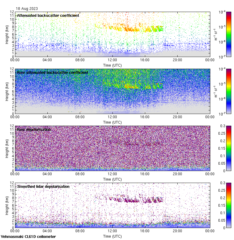The width and height of the screenshot is (234, 240).
Task: Click the 16:00 tick under Smoothed lidar depolarisation plot
Action: 145,231
